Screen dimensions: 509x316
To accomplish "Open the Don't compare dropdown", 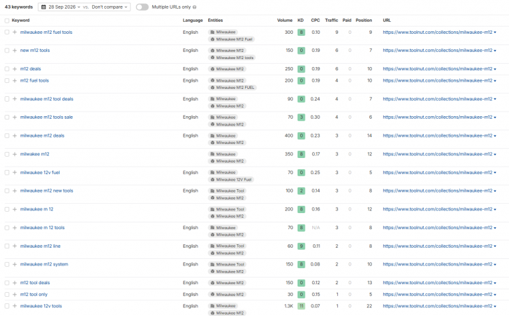I will tap(109, 7).
